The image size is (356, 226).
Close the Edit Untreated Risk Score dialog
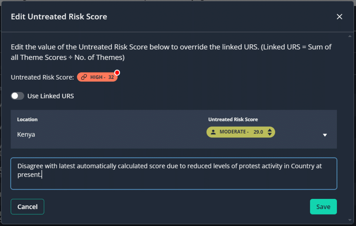click(340, 17)
